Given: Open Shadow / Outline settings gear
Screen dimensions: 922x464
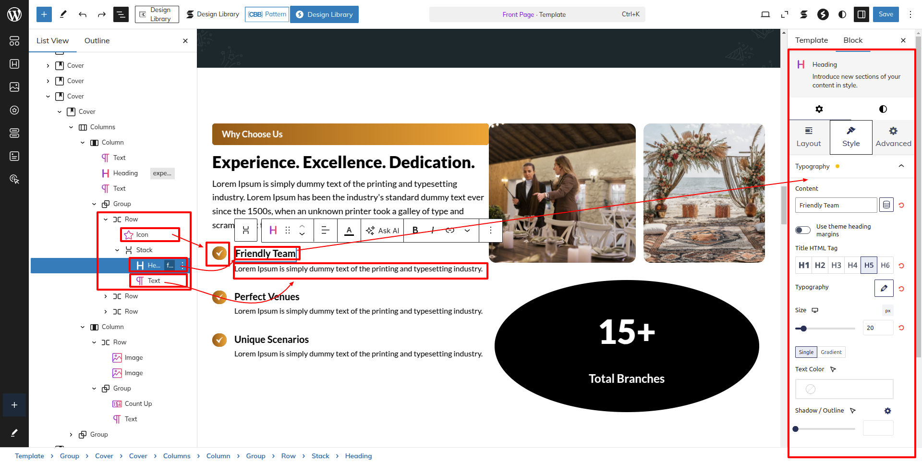Looking at the screenshot, I should [887, 411].
